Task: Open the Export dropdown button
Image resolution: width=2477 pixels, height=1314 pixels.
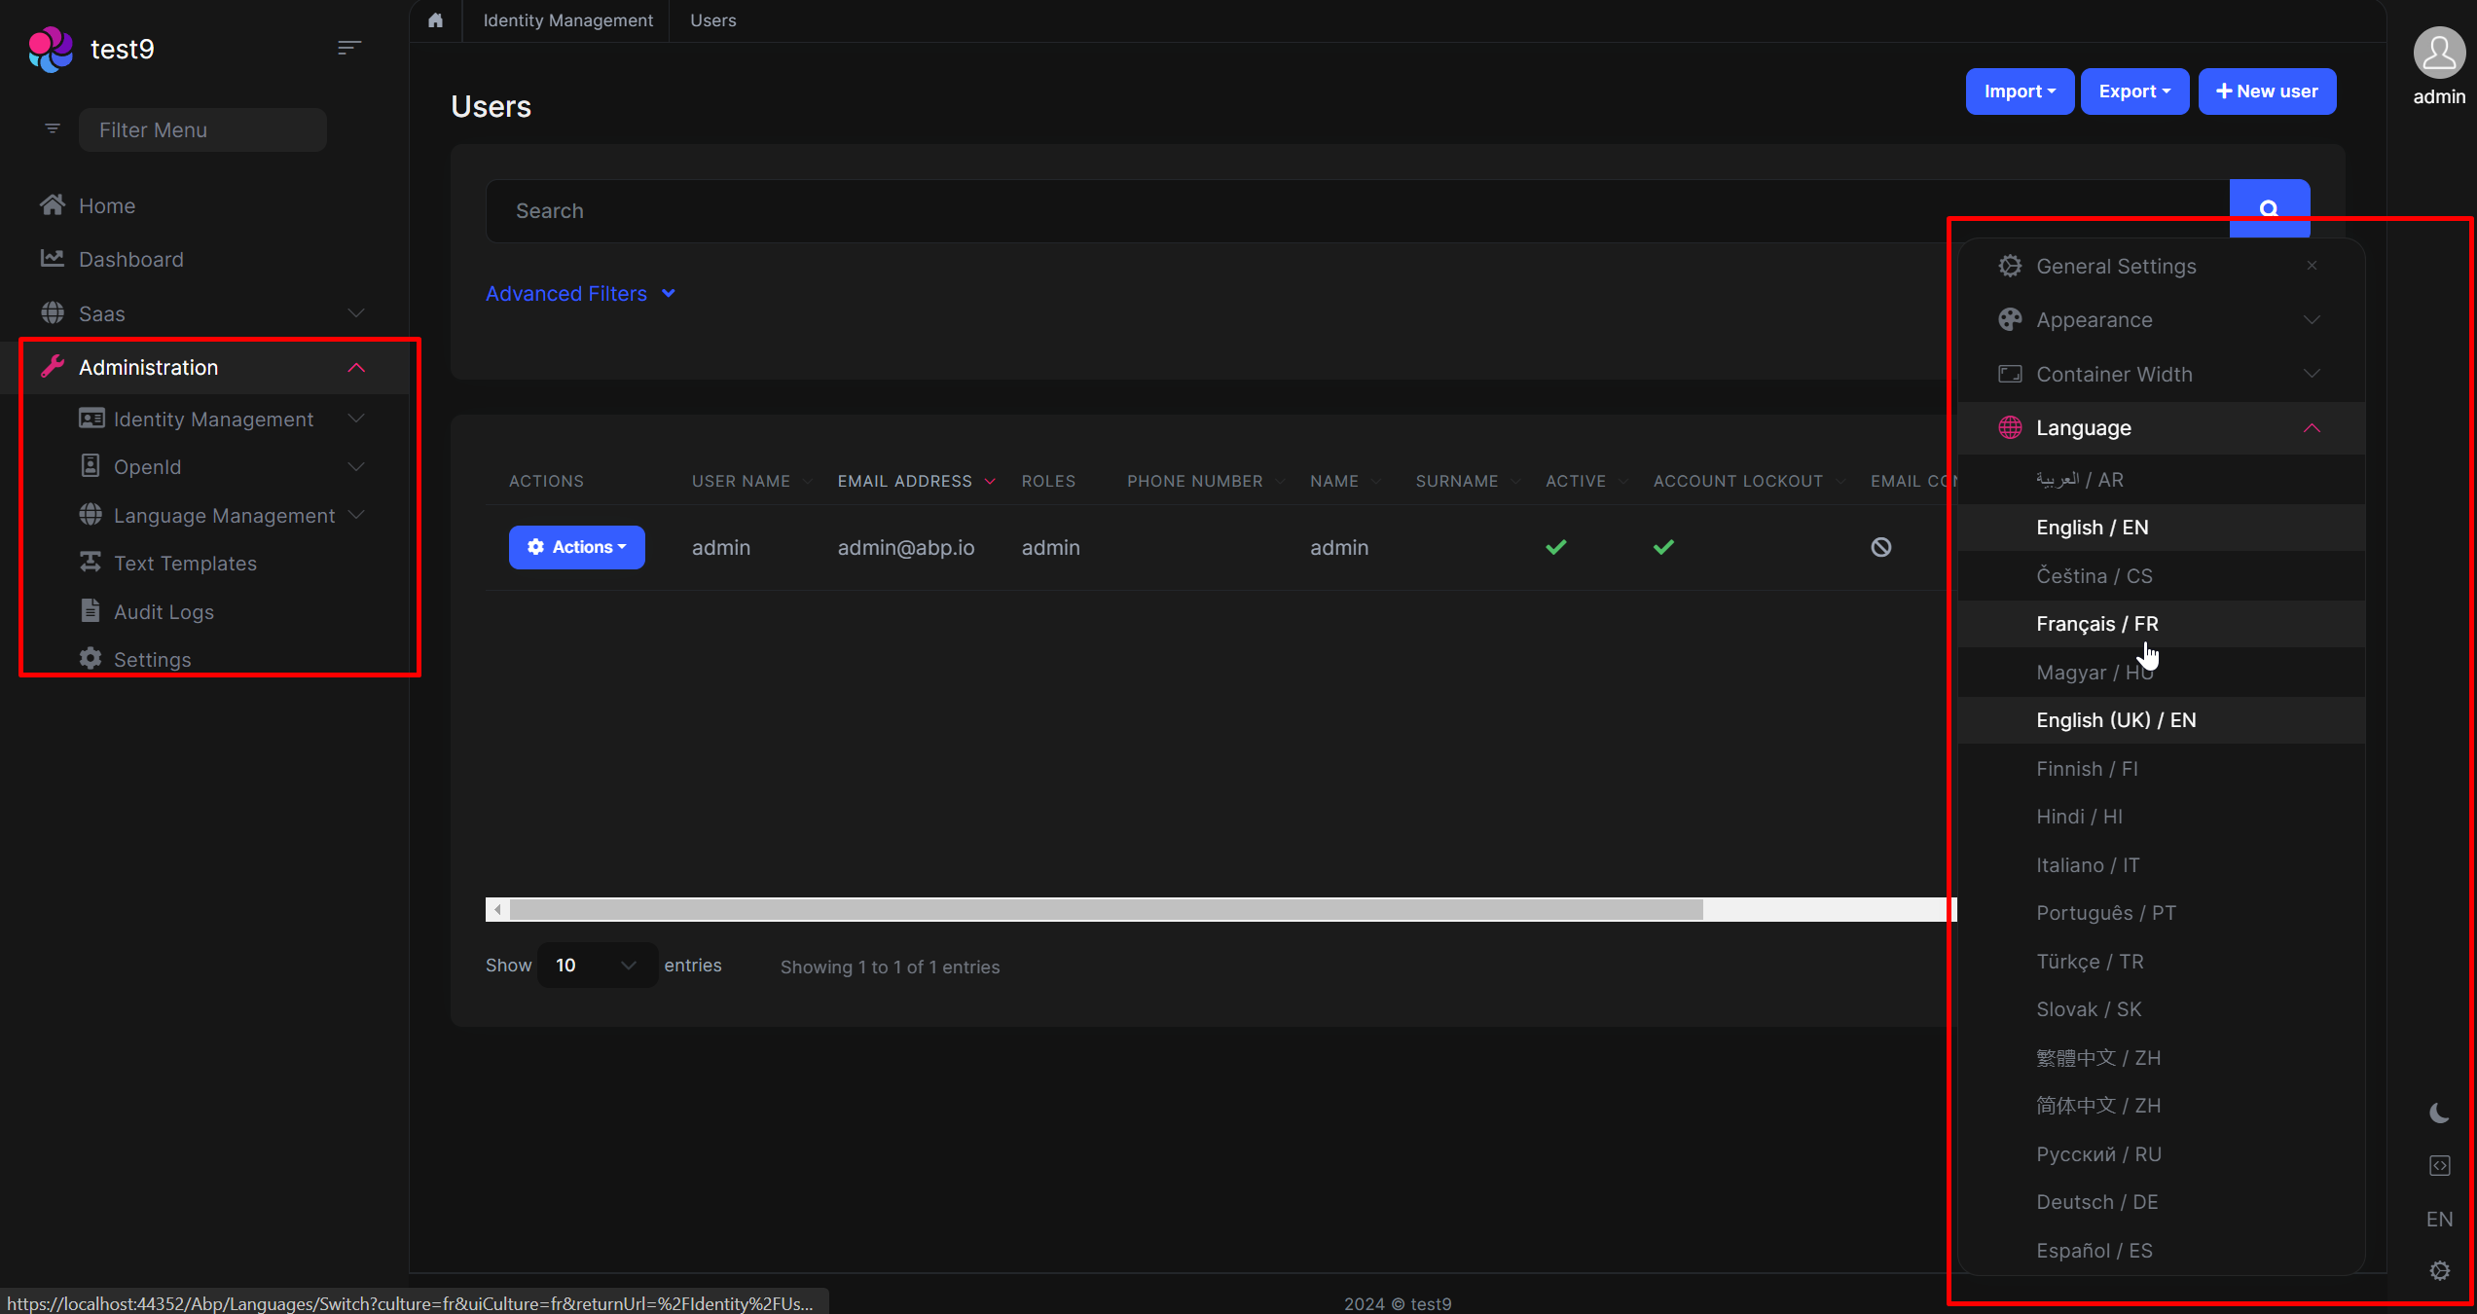Action: (x=2133, y=91)
